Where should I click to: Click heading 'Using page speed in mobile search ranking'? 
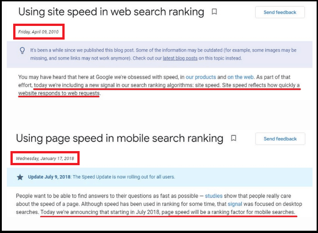point(120,138)
